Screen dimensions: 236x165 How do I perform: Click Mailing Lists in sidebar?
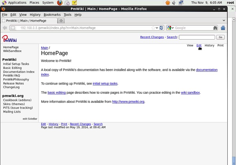click(x=12, y=112)
